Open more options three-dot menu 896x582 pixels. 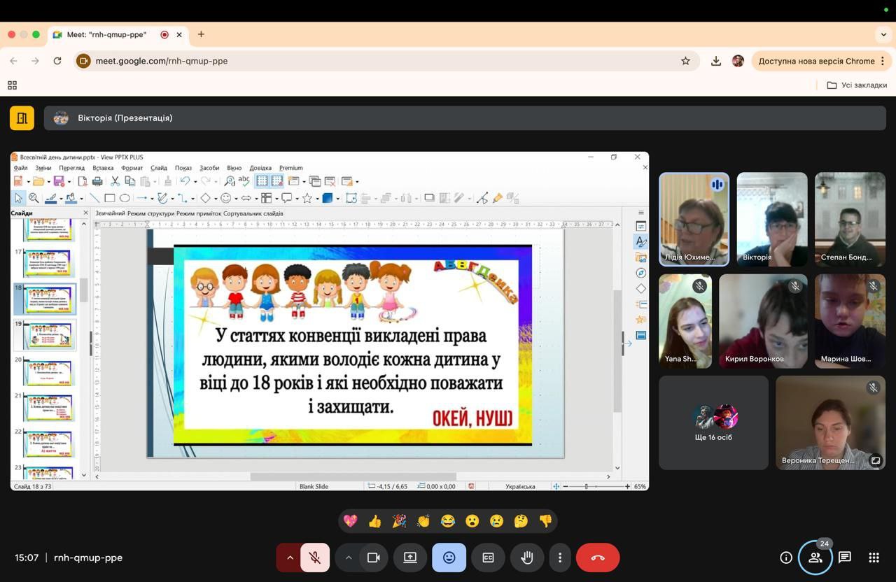[x=559, y=558]
